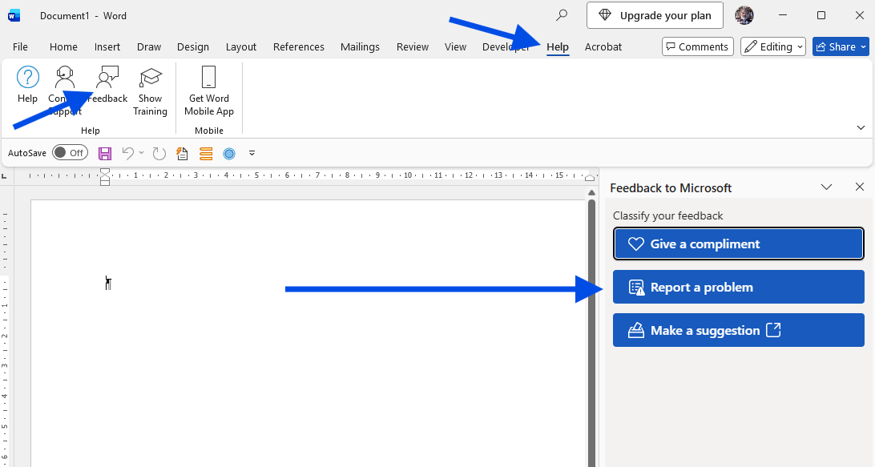Click the Redo icon
Screen dimensions: 875x467
[x=159, y=154]
